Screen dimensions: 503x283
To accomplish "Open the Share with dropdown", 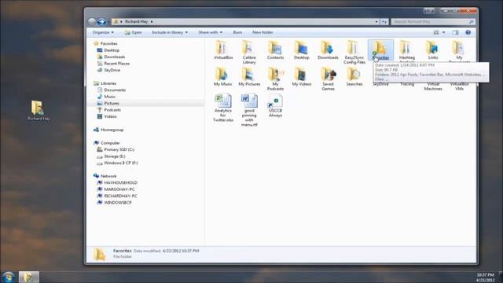I will coord(210,32).
